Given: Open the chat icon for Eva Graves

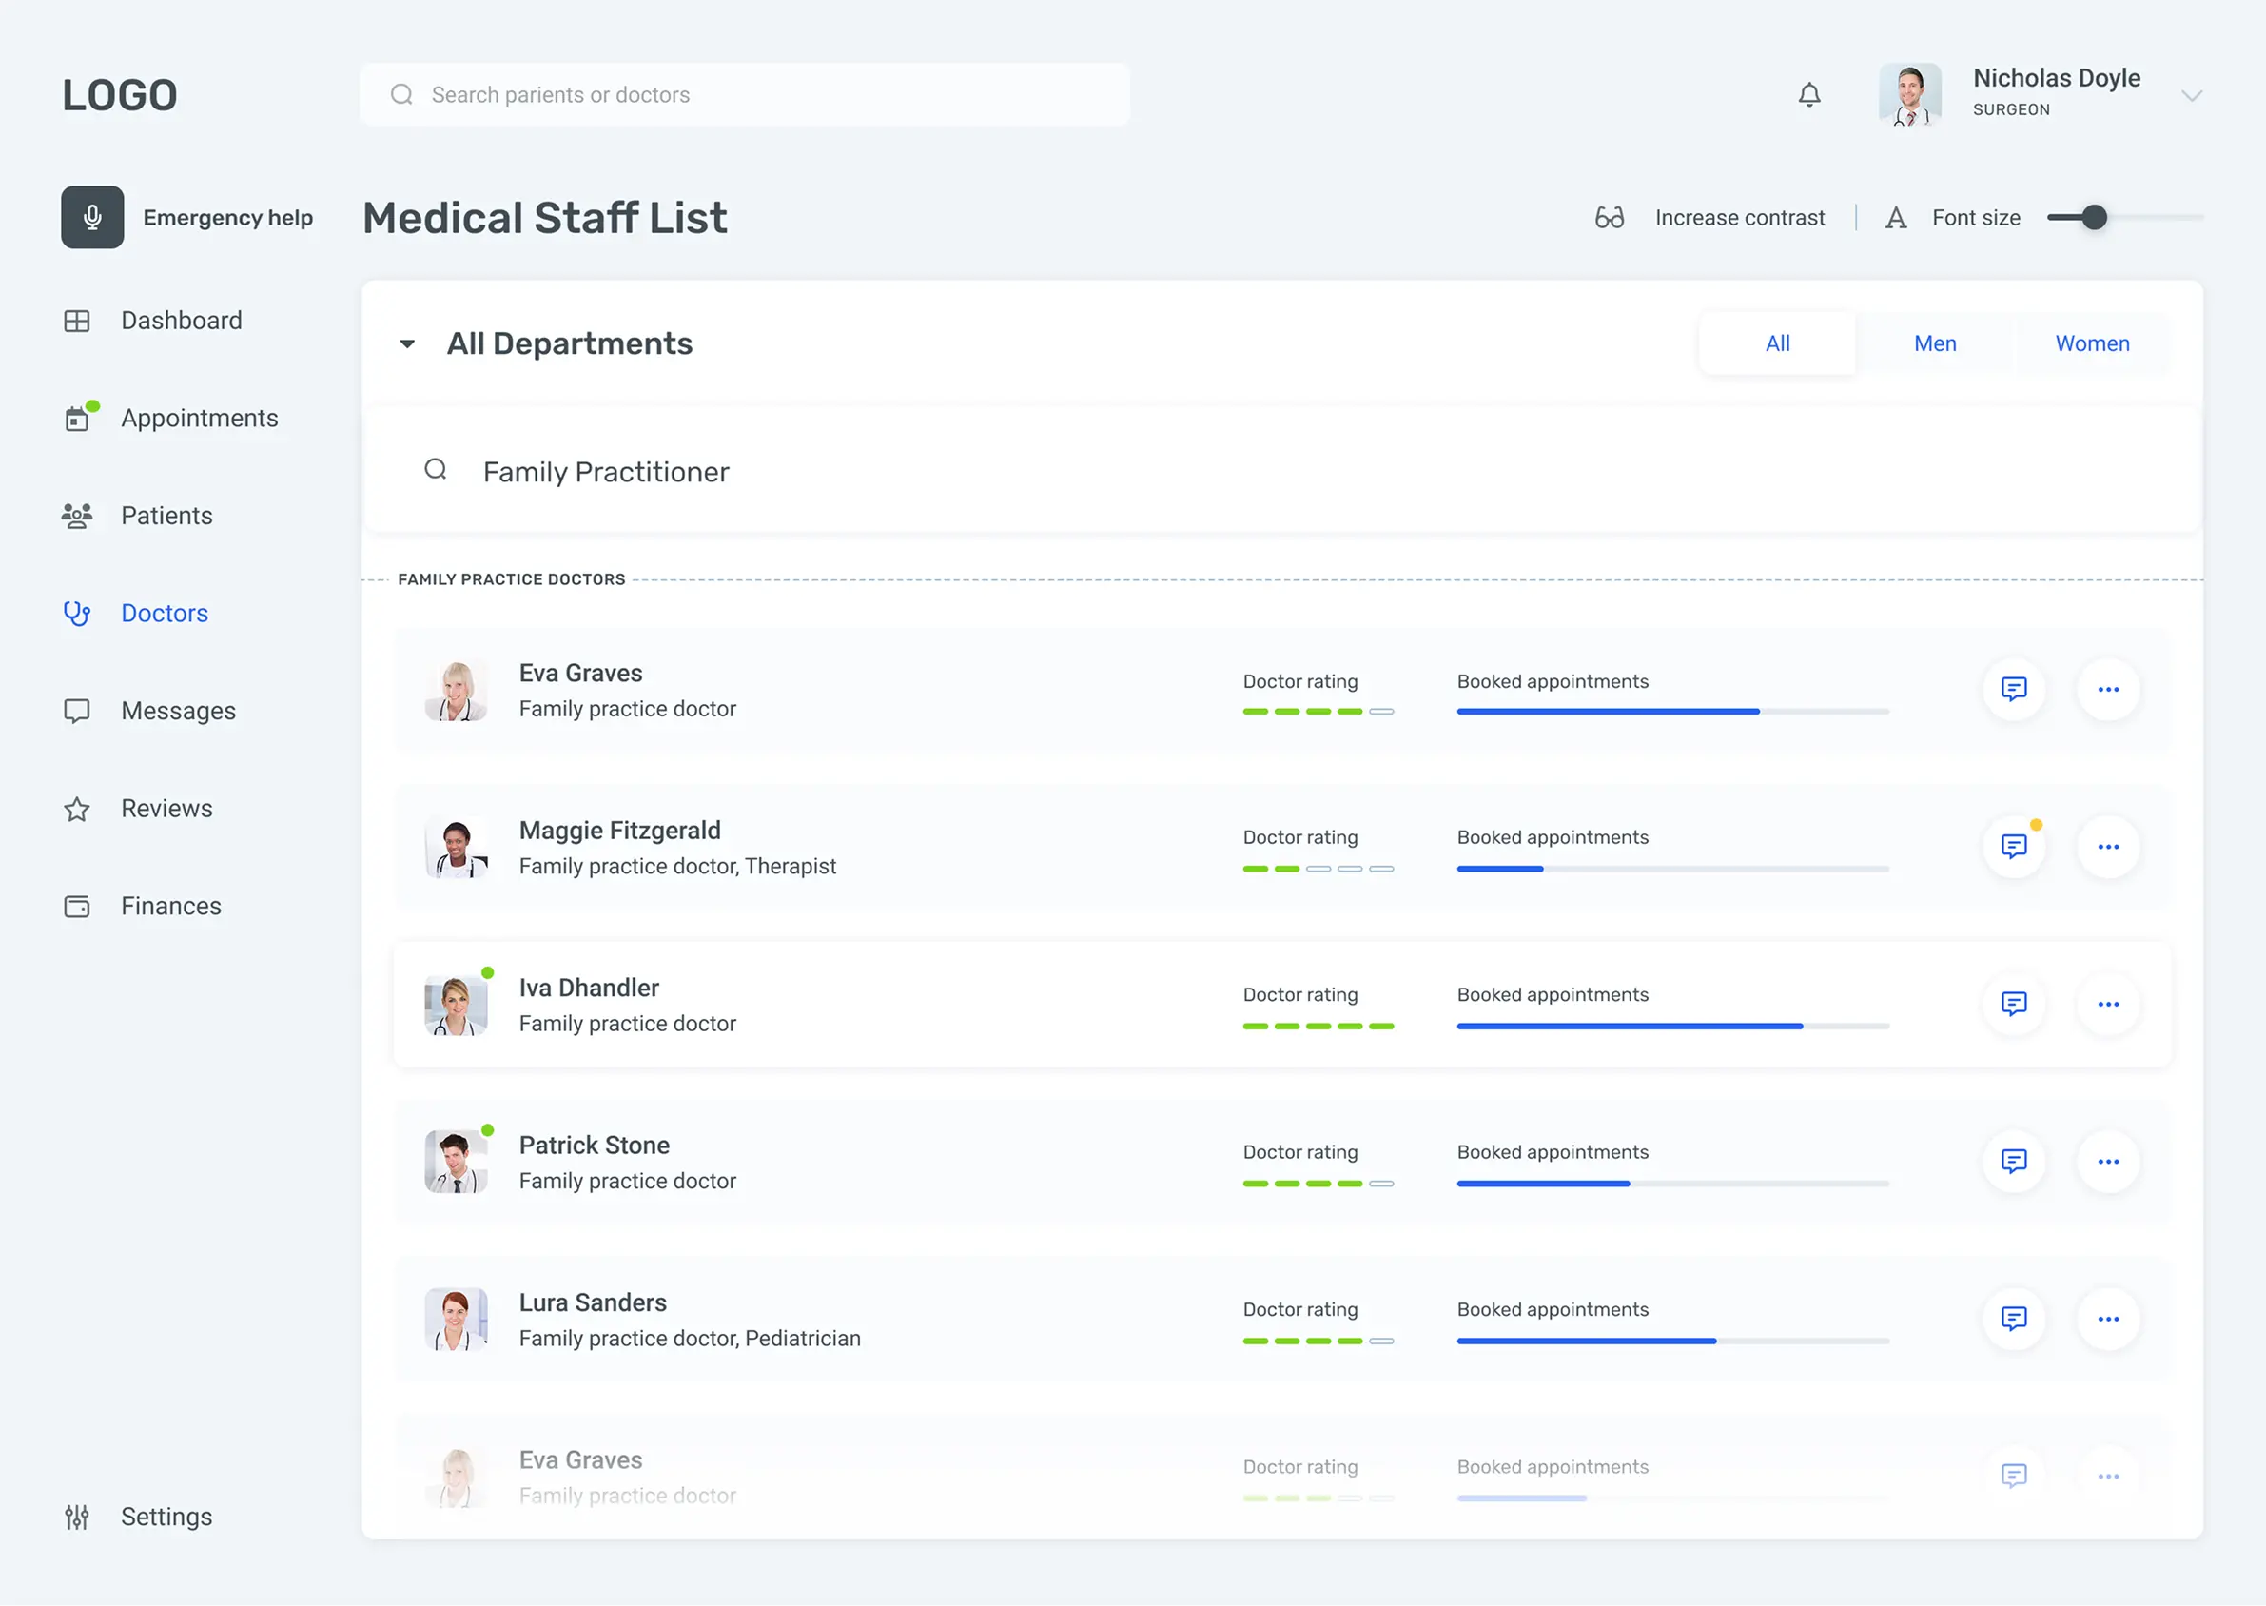Looking at the screenshot, I should pyautogui.click(x=2014, y=689).
